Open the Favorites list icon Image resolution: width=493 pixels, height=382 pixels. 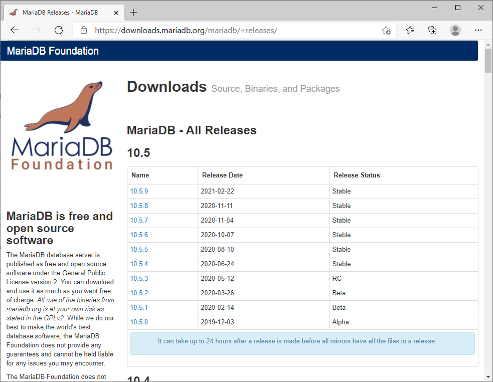tap(410, 30)
